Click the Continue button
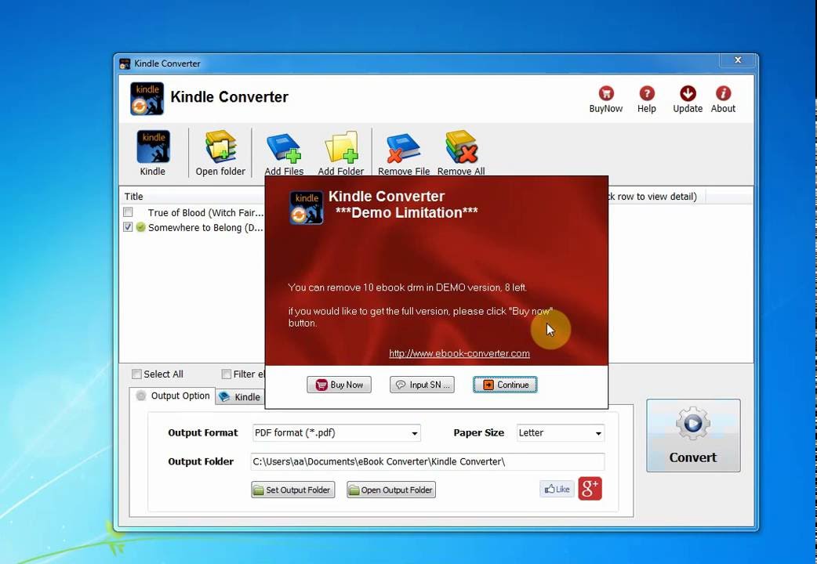 pyautogui.click(x=505, y=385)
